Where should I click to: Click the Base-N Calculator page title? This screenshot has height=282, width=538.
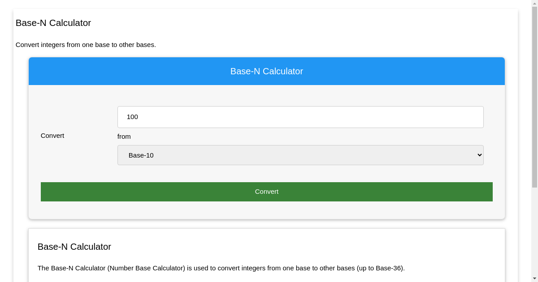[x=53, y=23]
